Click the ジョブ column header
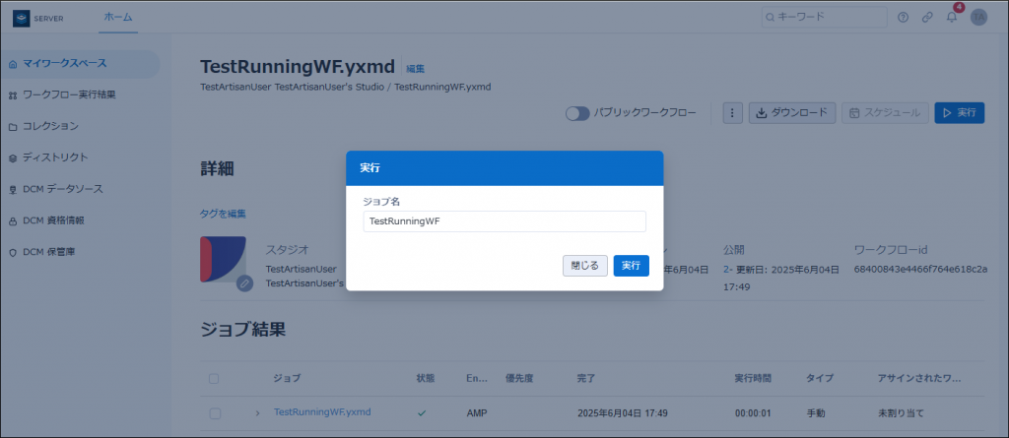This screenshot has width=1009, height=438. [287, 379]
